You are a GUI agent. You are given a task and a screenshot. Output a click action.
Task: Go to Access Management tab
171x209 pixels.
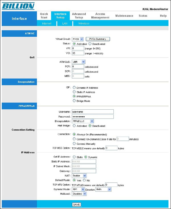pyautogui.click(x=100, y=16)
